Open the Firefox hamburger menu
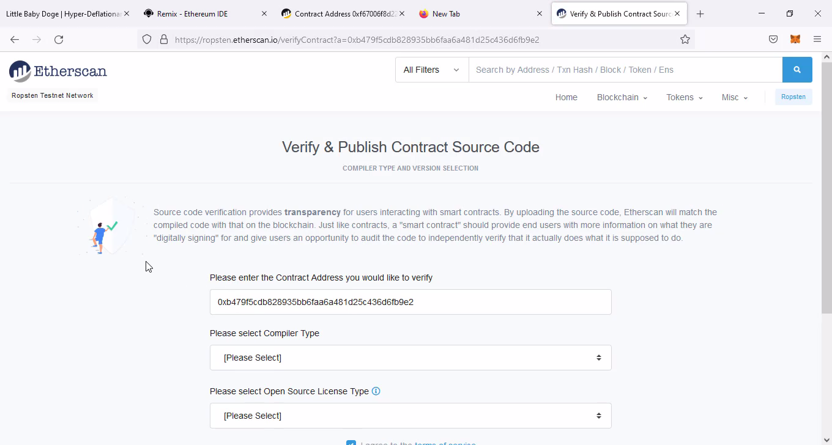The height and width of the screenshot is (445, 832). click(x=817, y=40)
